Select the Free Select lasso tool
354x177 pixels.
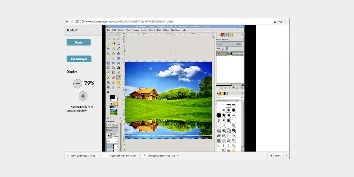(119, 39)
